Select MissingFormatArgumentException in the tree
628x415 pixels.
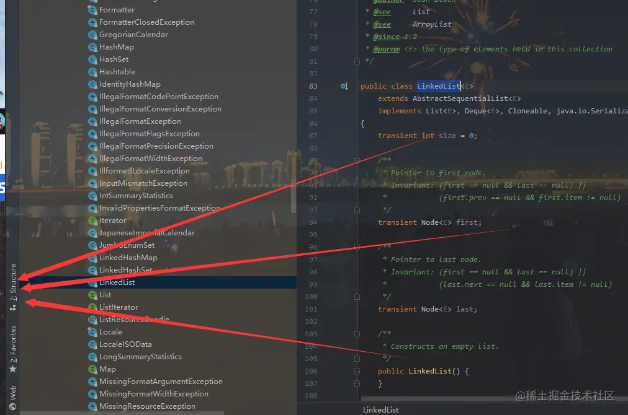pos(161,382)
